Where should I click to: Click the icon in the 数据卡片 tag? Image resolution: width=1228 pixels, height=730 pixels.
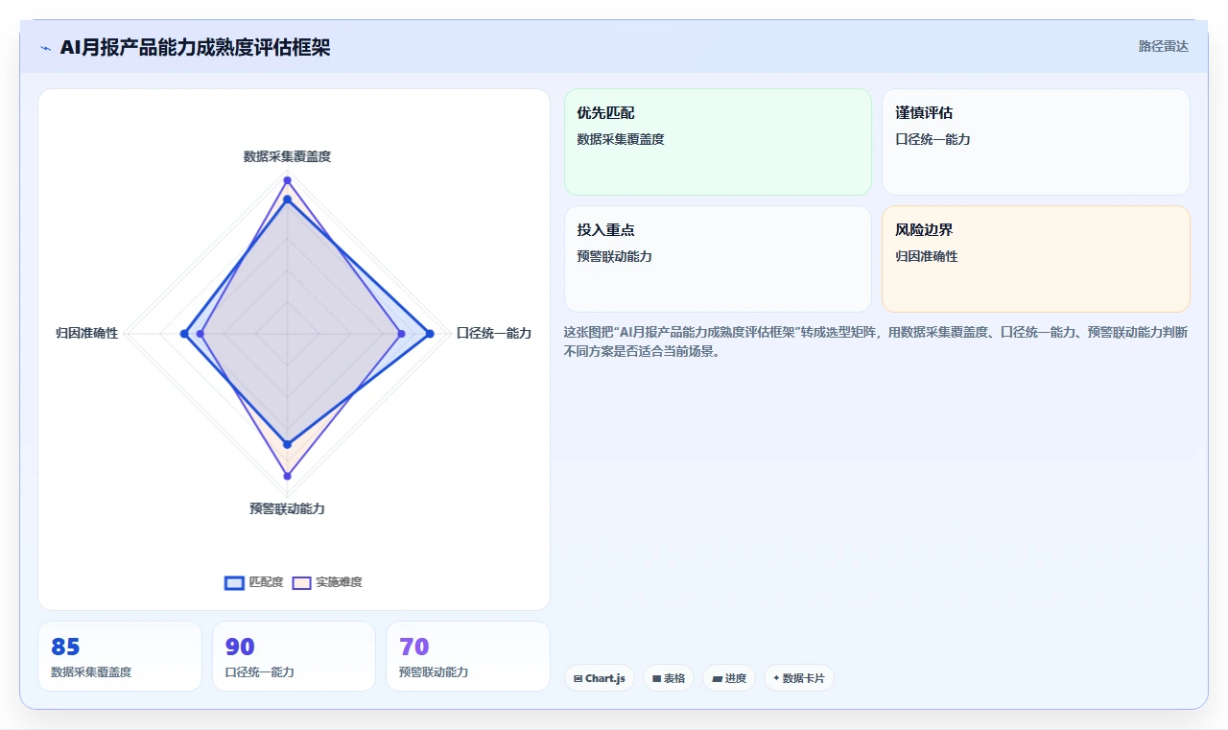coord(776,678)
